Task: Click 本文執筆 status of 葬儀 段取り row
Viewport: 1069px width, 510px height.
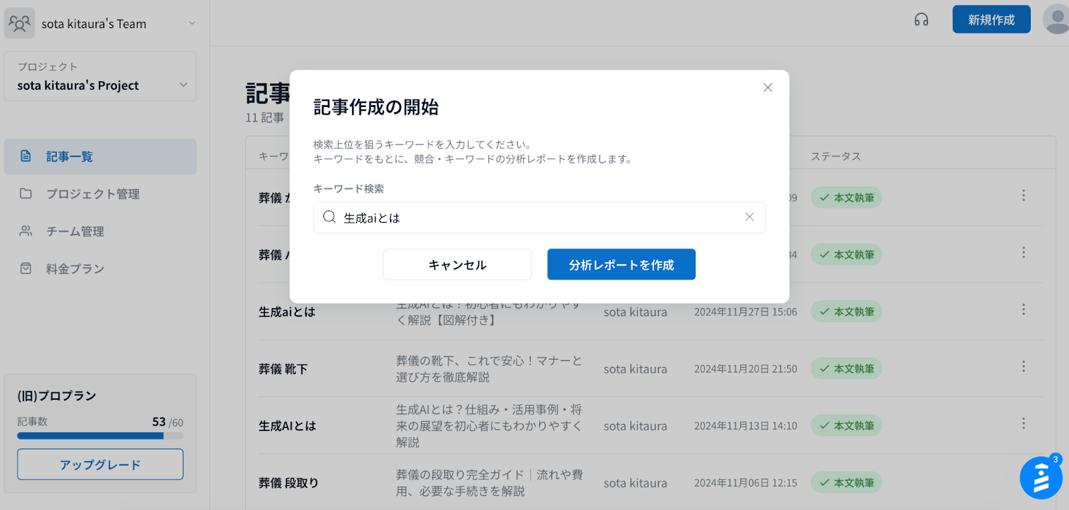Action: (847, 483)
